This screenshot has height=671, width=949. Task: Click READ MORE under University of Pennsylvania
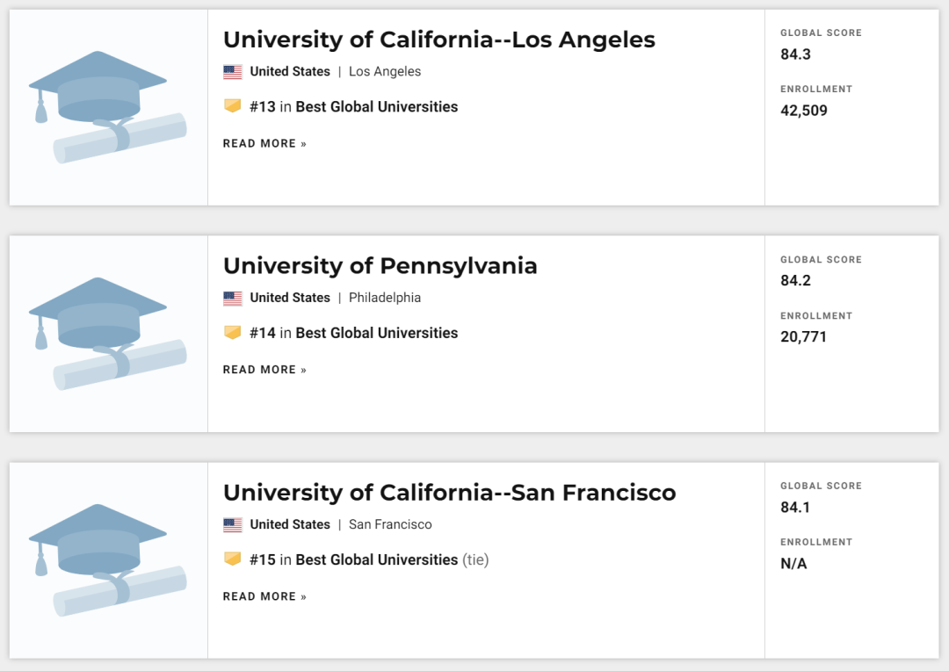pos(264,370)
